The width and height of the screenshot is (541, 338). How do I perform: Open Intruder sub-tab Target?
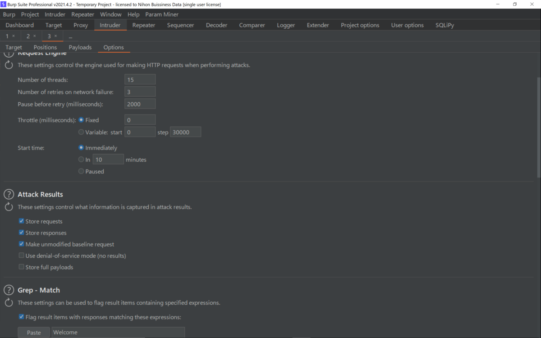(x=14, y=47)
